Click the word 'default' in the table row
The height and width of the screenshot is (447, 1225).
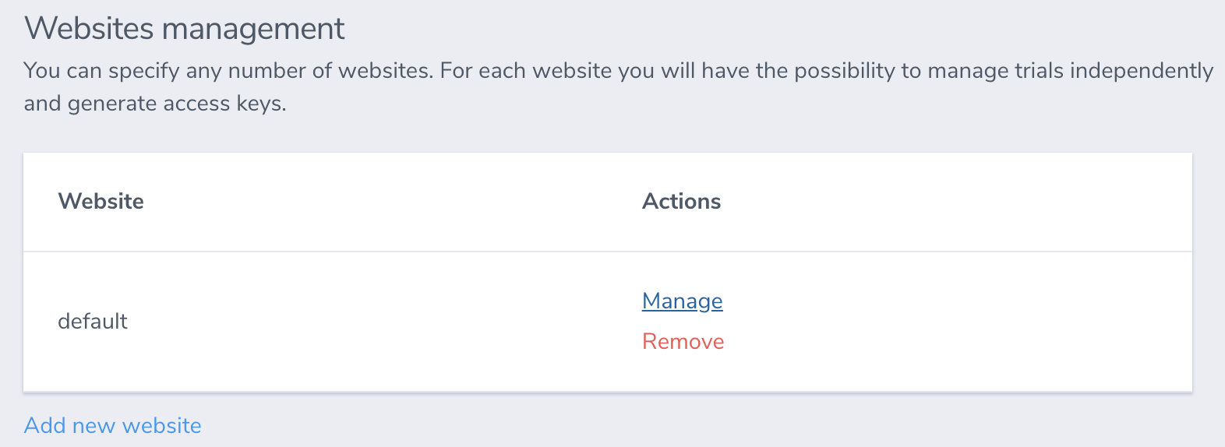[93, 322]
